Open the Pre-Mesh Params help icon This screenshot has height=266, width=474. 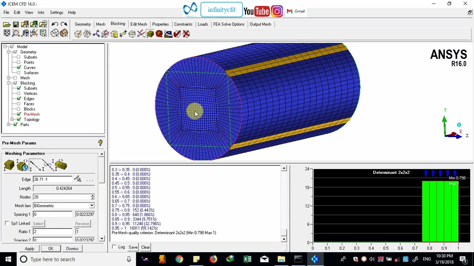(100, 143)
